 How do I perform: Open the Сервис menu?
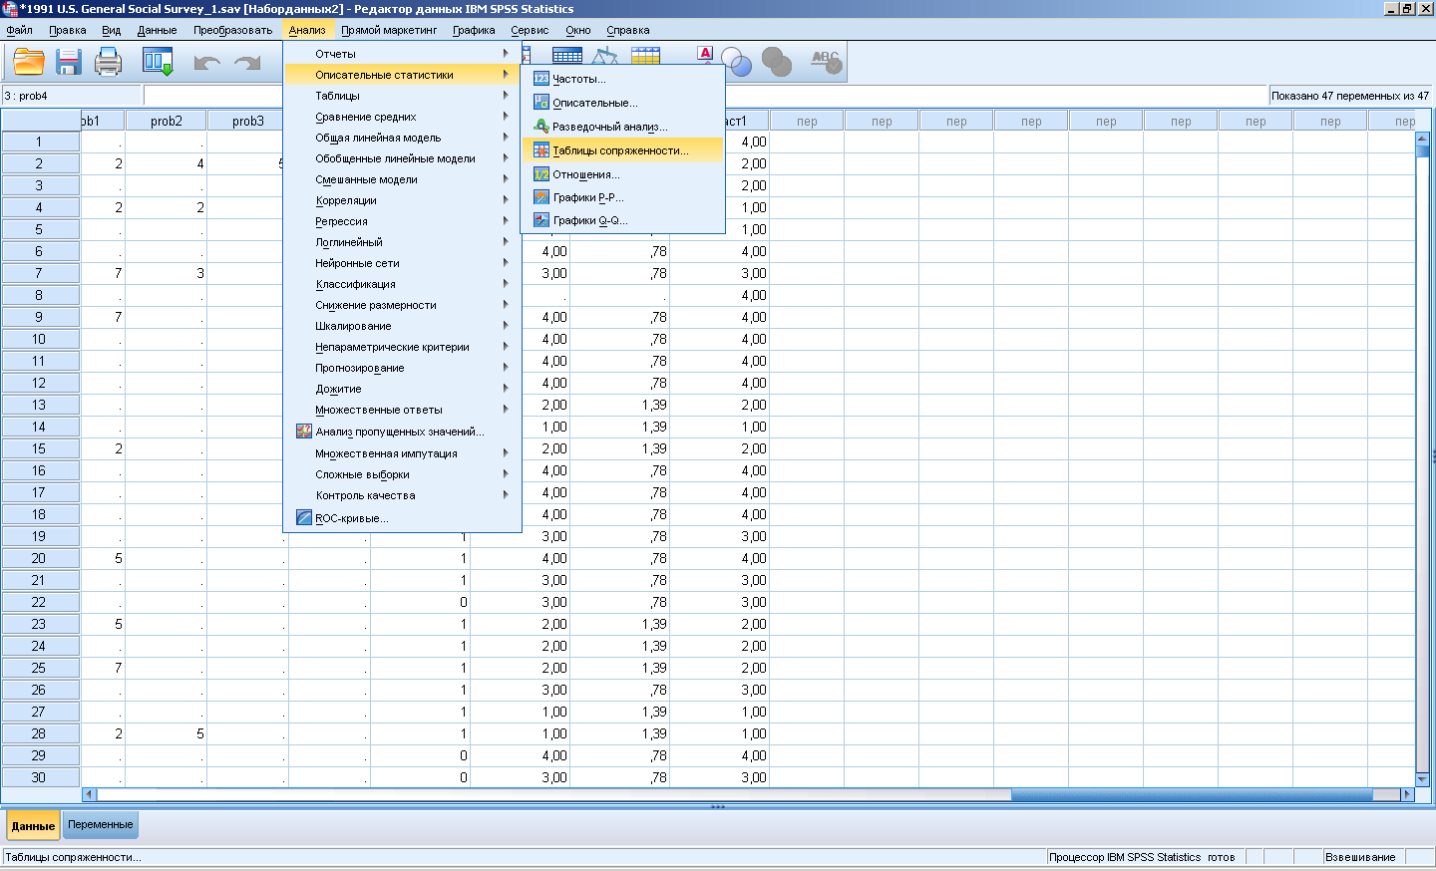tap(530, 30)
